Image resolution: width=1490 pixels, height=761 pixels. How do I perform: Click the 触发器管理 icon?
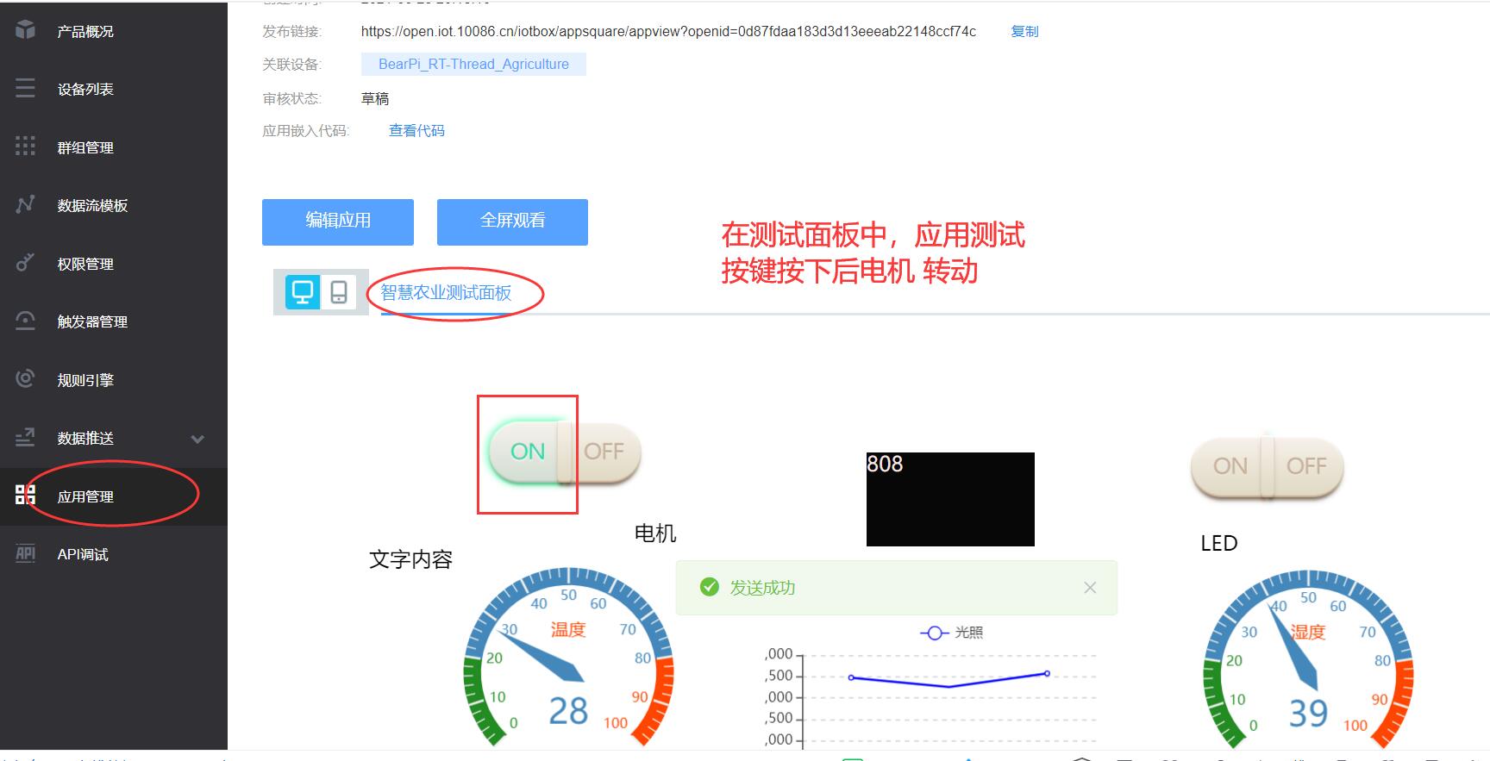tap(26, 321)
